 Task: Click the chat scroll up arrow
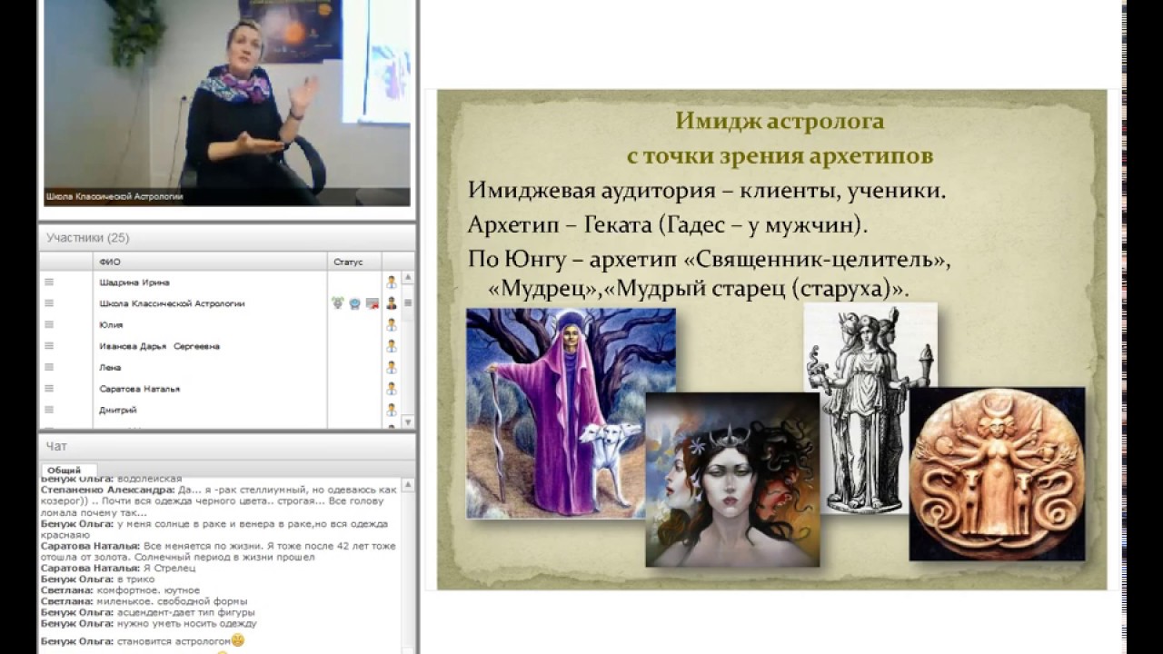pyautogui.click(x=408, y=485)
